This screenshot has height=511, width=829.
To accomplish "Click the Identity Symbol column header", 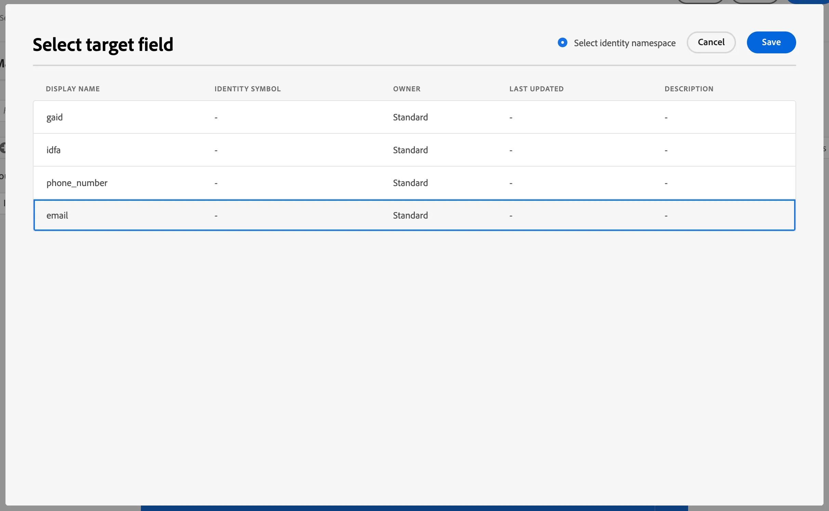I will pyautogui.click(x=248, y=89).
